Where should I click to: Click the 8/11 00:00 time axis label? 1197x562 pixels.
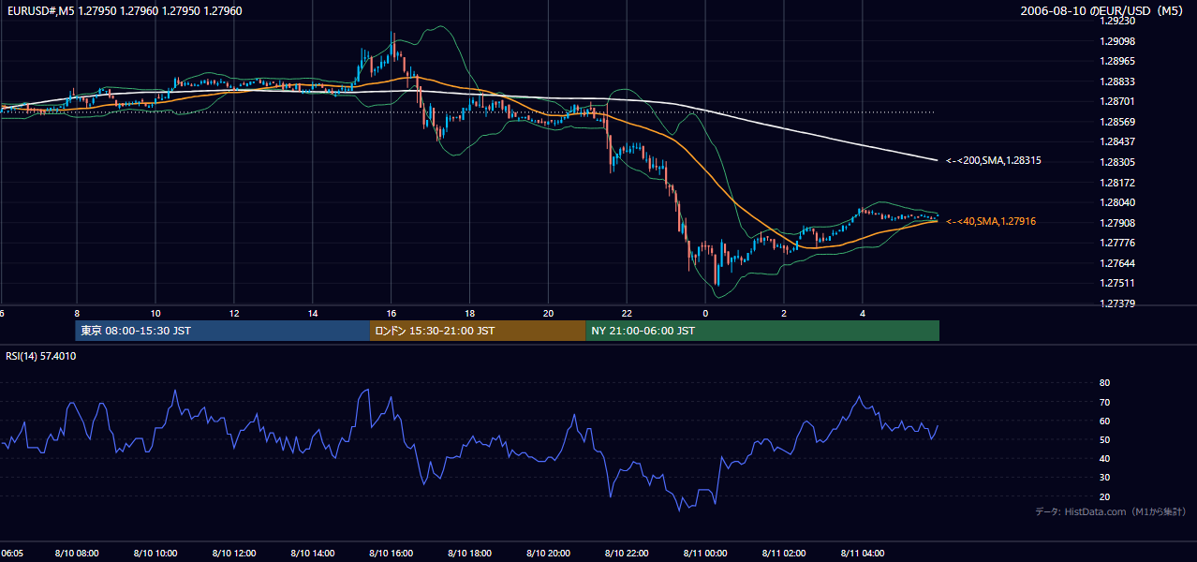[706, 553]
